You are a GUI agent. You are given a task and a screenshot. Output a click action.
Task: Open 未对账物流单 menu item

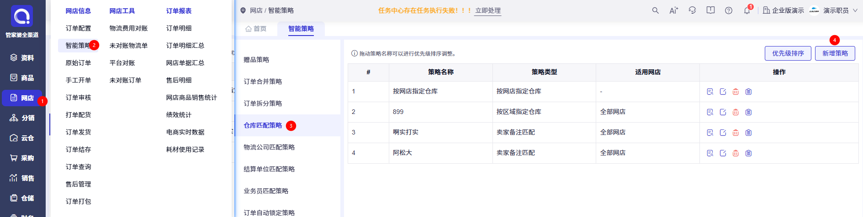click(128, 46)
